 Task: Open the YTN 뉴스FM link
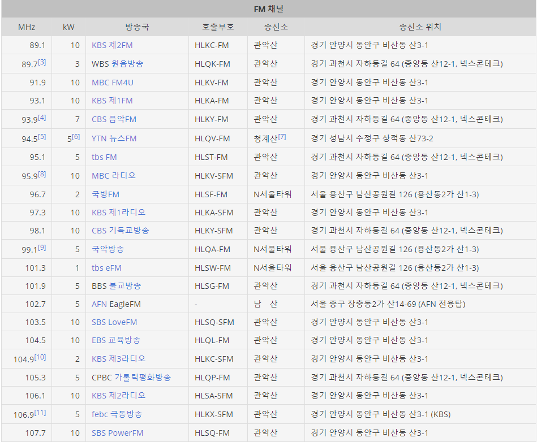point(114,138)
